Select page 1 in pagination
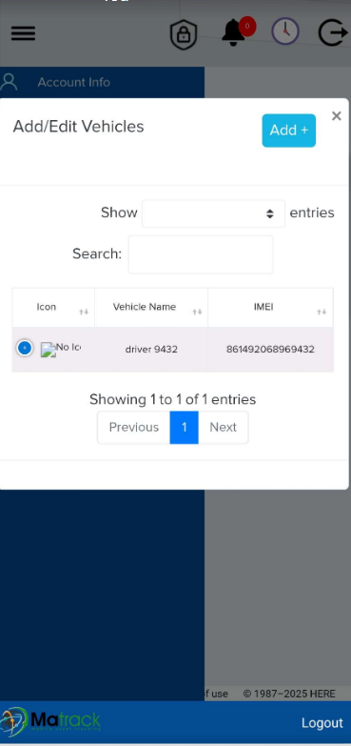 [185, 427]
